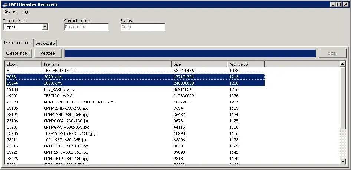The height and width of the screenshot is (170, 351).
Task: Click the scrollbar up arrow in file list
Action: coord(343,64)
